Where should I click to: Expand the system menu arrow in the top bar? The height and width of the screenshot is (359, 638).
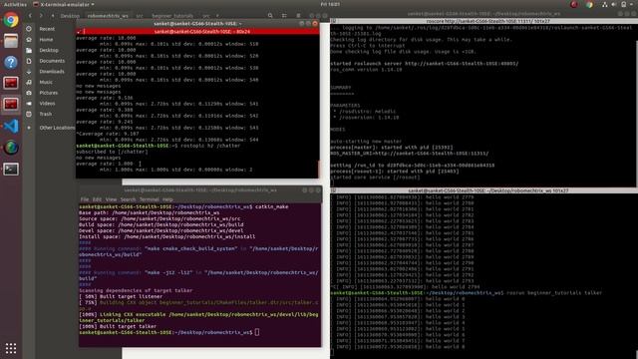632,4
